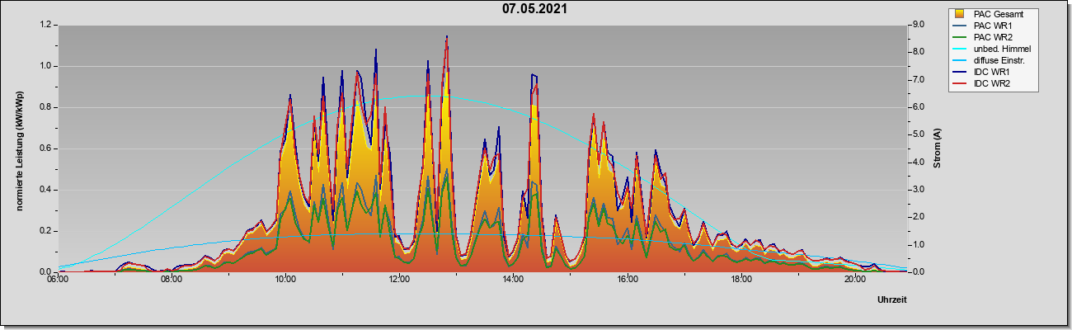The image size is (1072, 330).
Task: Click the highest power peak near 13:00
Action: point(446,38)
